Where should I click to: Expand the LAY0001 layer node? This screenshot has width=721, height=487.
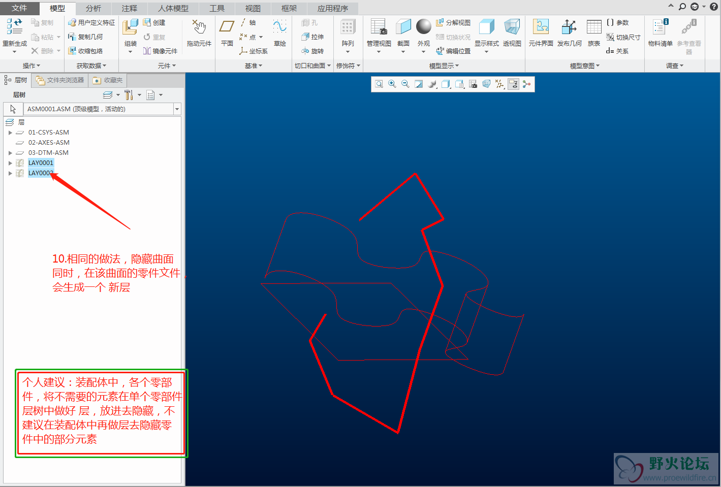click(x=10, y=163)
